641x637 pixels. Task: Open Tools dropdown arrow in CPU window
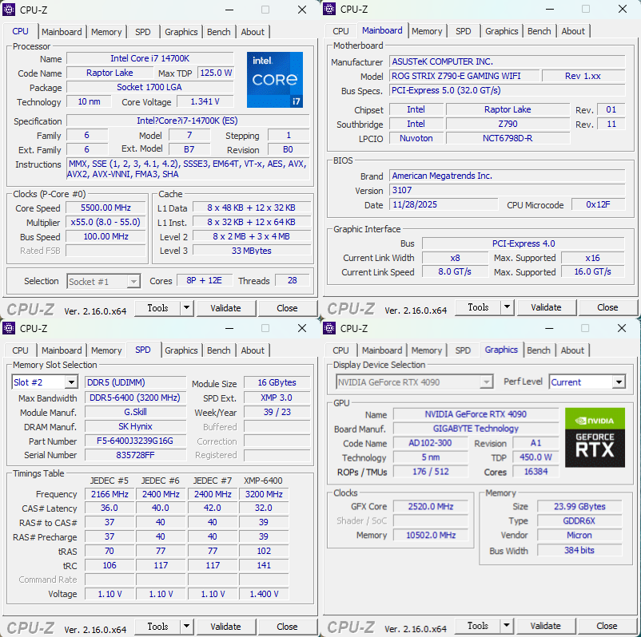[x=186, y=308]
